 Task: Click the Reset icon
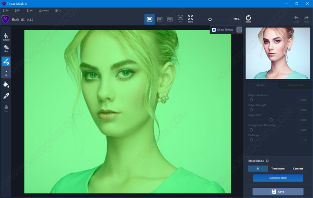(x=248, y=19)
